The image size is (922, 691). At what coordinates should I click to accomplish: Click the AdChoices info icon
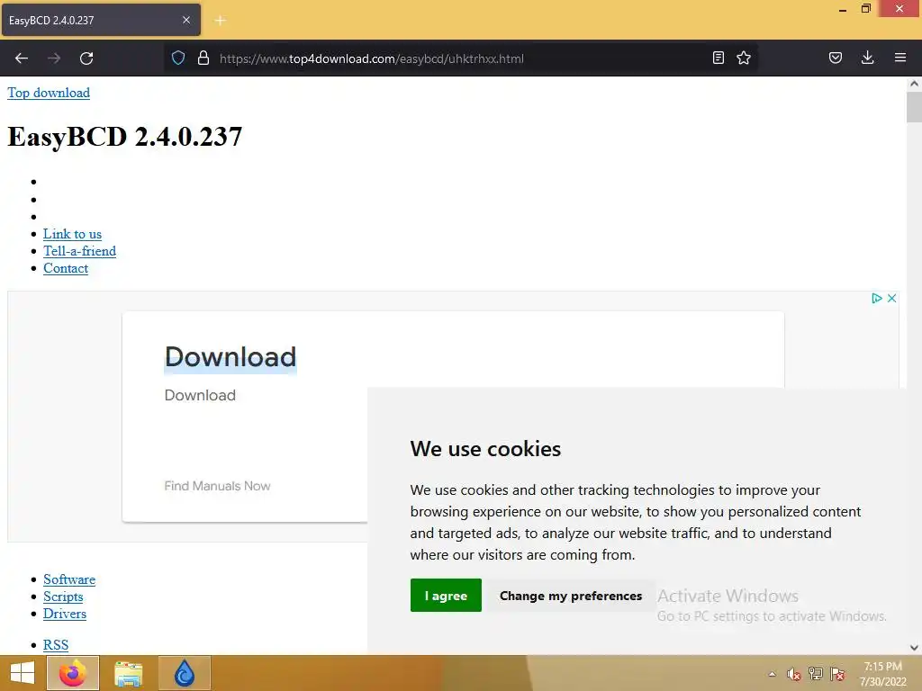[x=877, y=298]
